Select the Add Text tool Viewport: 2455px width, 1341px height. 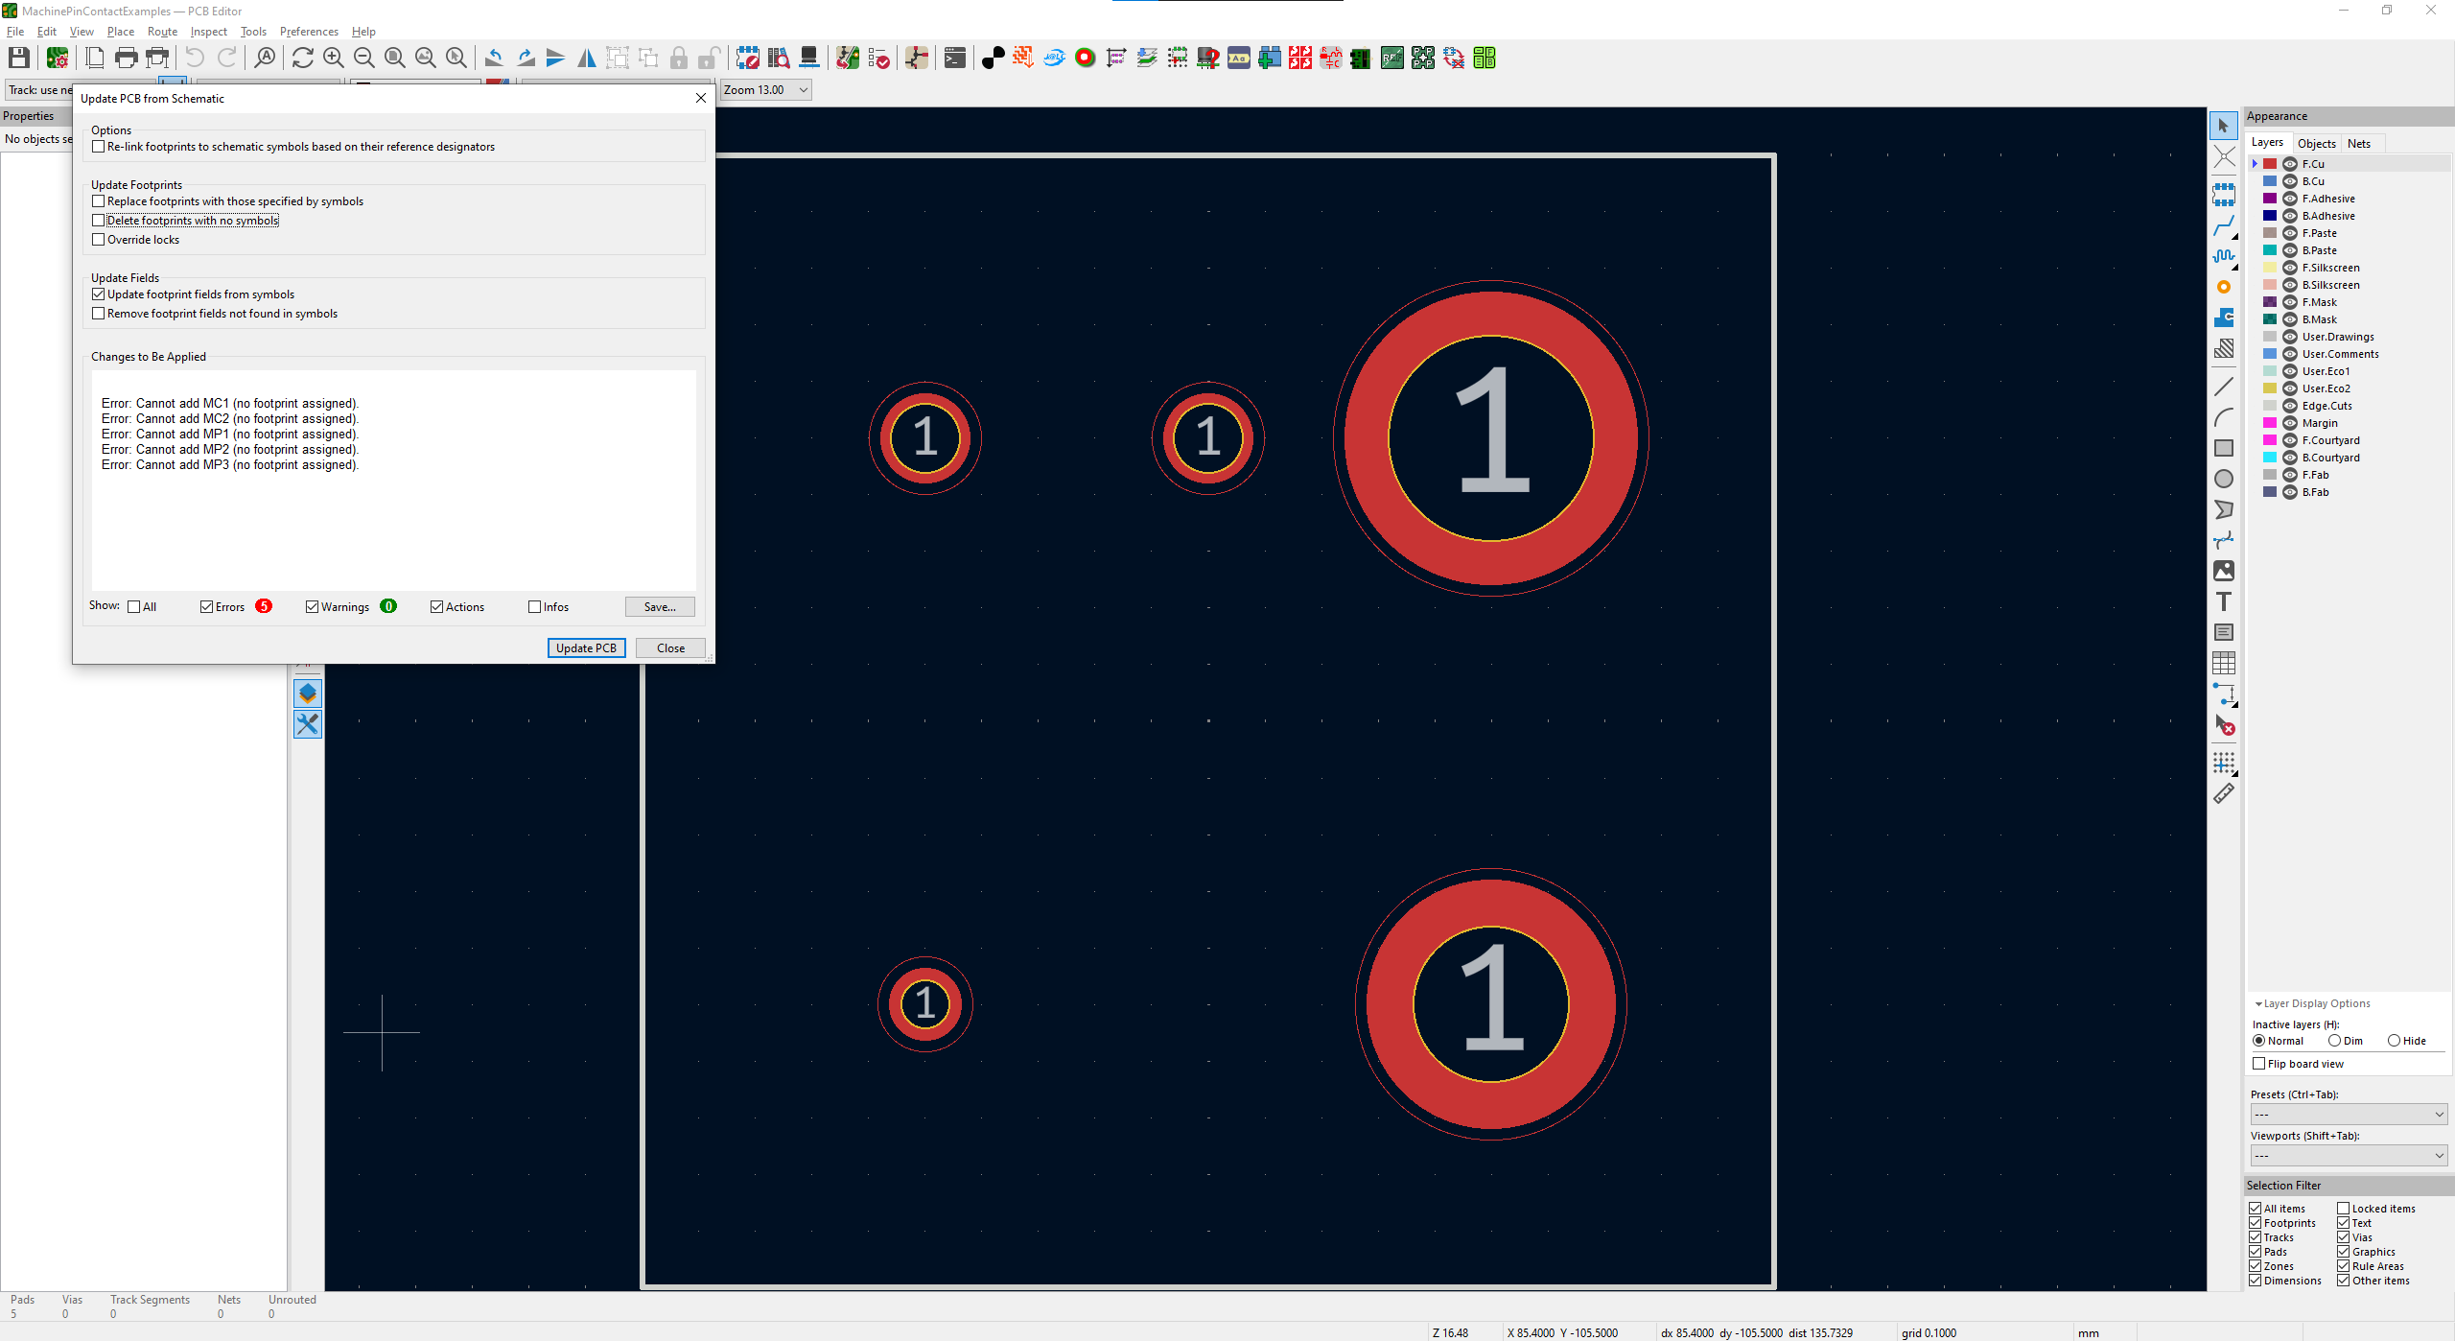click(x=2223, y=601)
